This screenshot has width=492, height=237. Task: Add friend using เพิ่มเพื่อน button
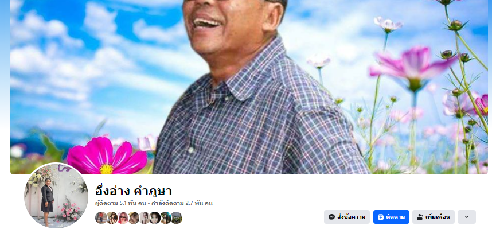[434, 217]
